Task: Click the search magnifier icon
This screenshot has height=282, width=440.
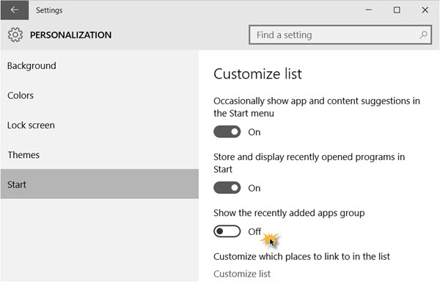Action: point(423,35)
